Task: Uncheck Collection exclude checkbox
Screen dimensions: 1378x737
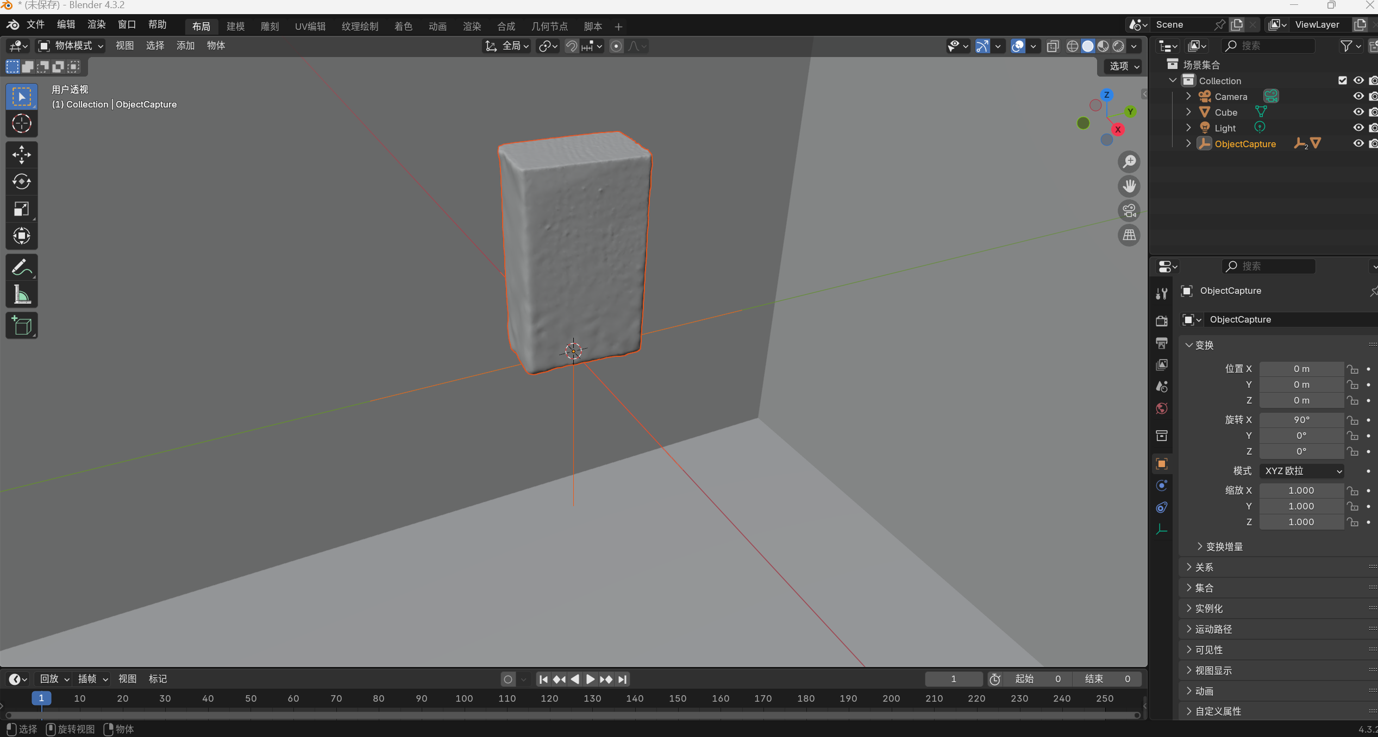Action: pyautogui.click(x=1342, y=80)
